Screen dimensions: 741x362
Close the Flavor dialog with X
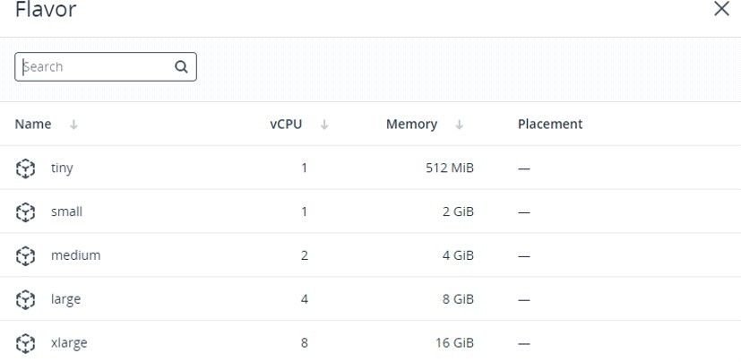coord(721,8)
